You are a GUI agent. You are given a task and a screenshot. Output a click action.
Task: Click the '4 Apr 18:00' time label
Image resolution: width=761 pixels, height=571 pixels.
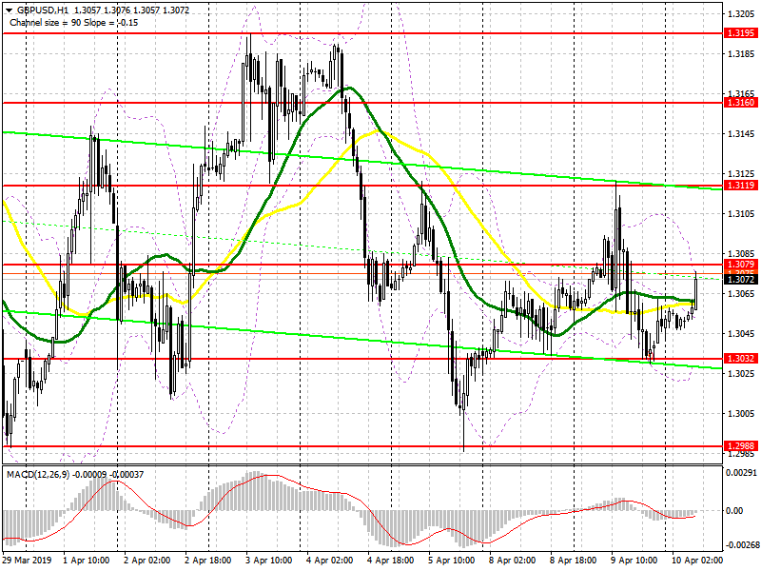coord(391,561)
